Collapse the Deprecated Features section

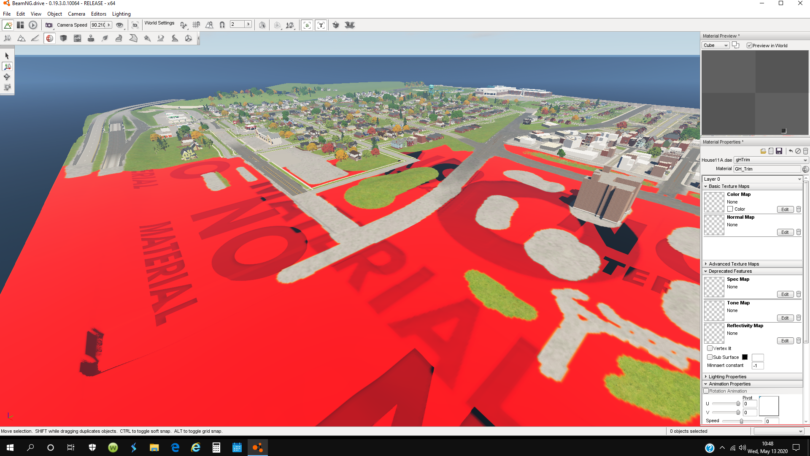pyautogui.click(x=752, y=271)
